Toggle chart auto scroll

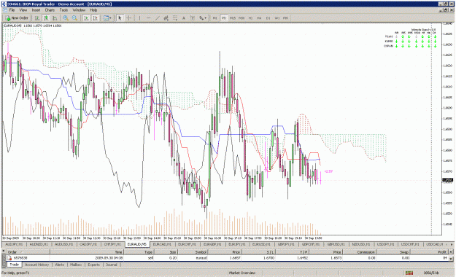86,18
